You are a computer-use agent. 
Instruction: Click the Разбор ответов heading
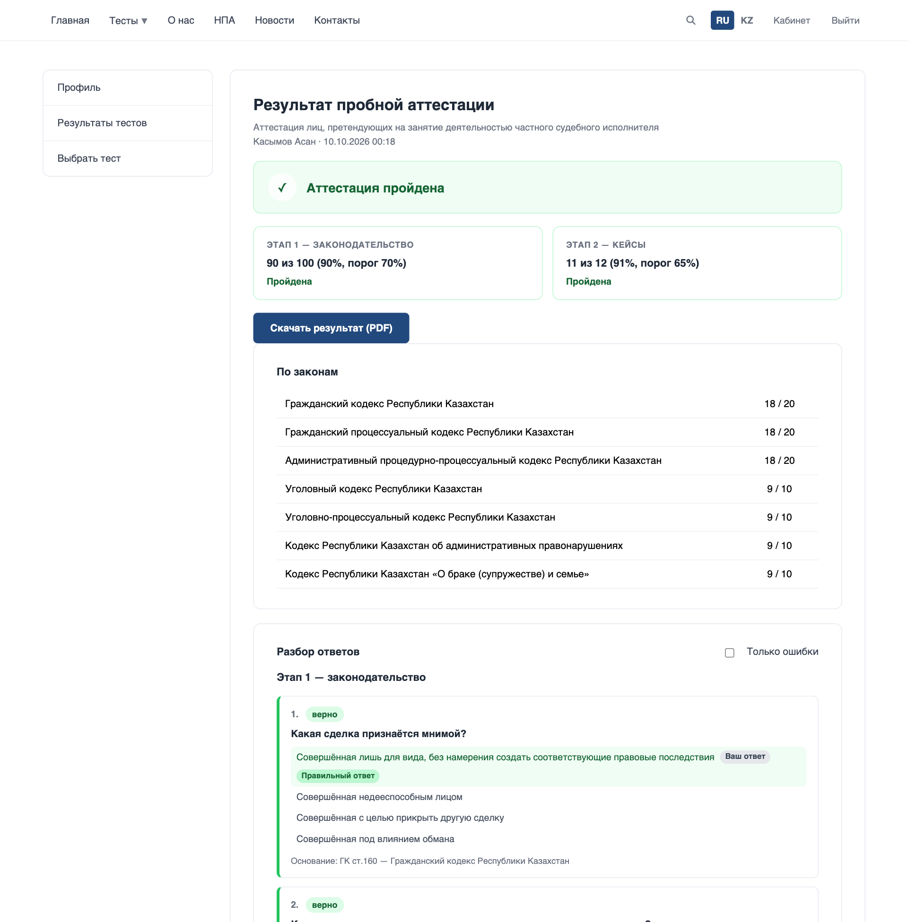[318, 652]
